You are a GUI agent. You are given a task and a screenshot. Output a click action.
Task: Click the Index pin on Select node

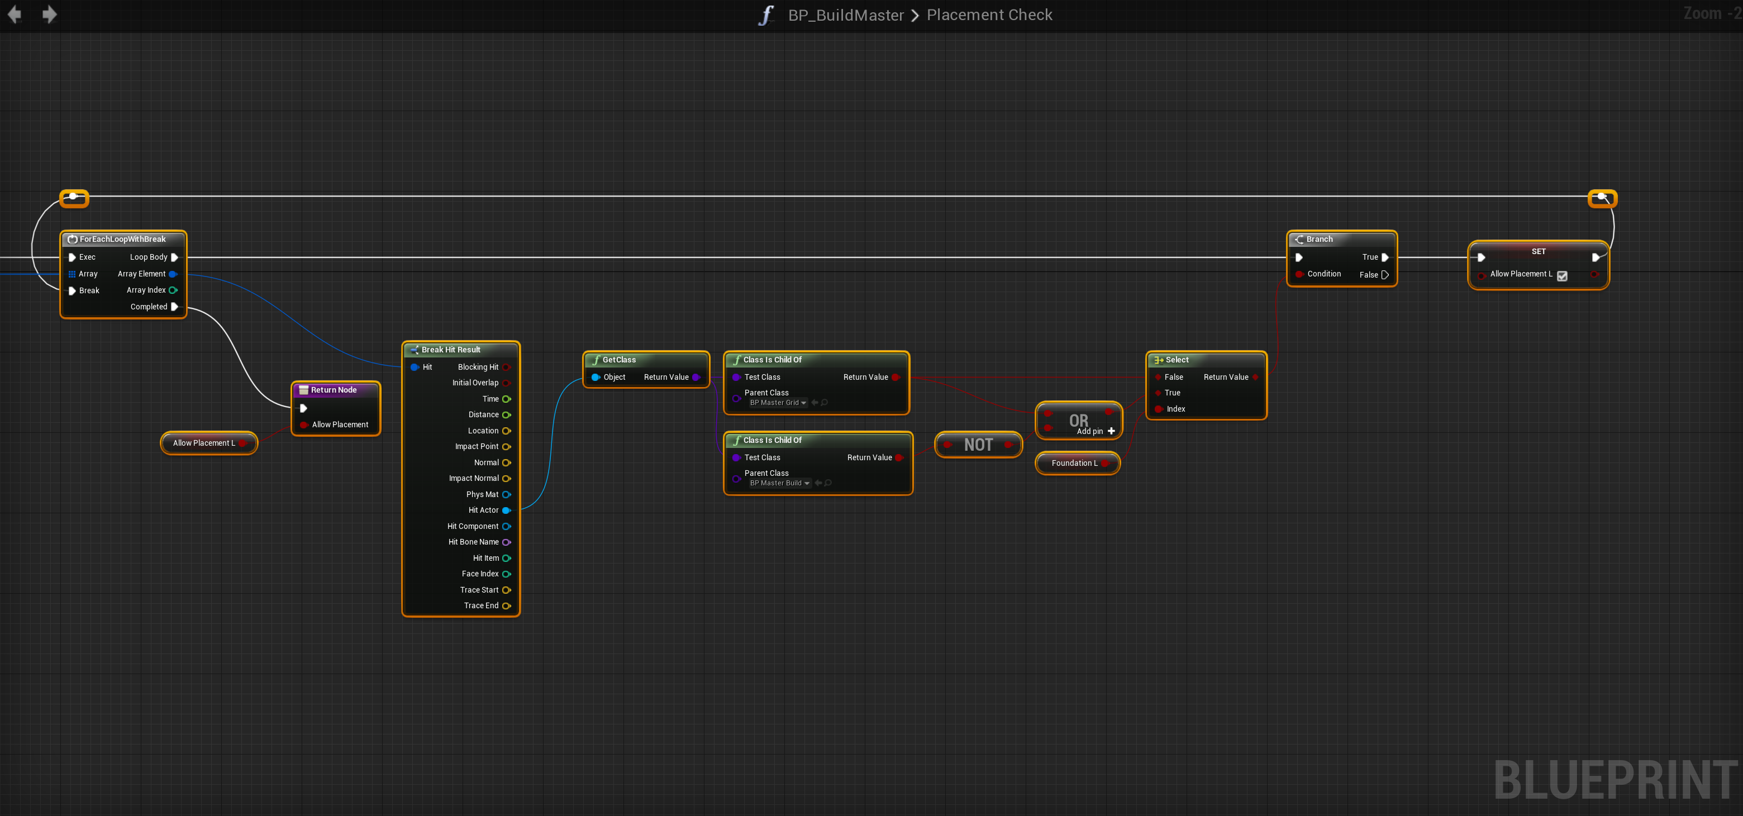pos(1159,409)
